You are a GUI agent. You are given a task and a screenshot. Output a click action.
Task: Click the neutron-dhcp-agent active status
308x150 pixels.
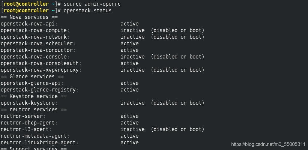point(130,123)
